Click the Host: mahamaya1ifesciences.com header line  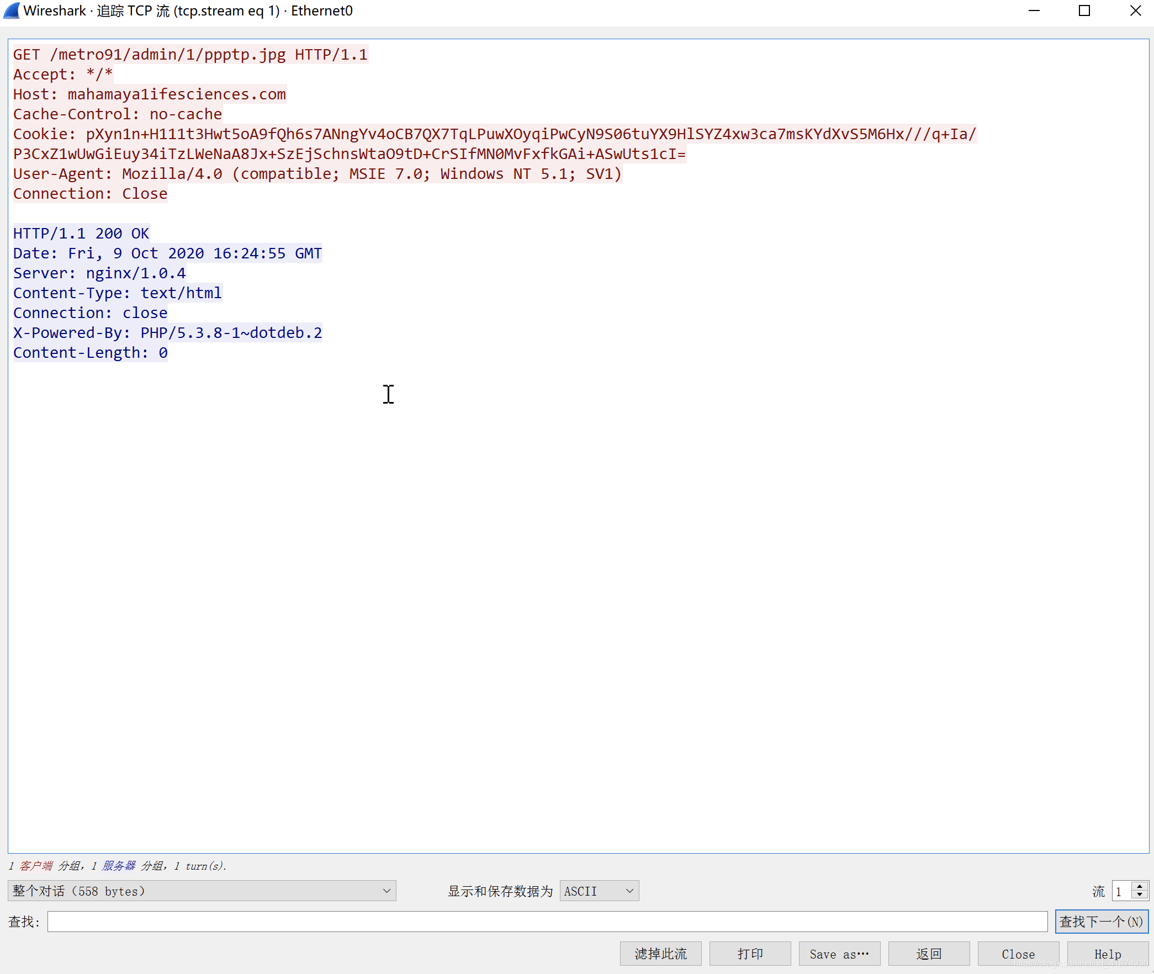[x=150, y=94]
